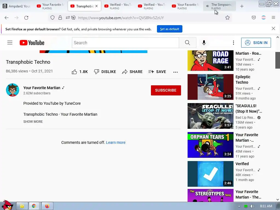Open Your Favorite Martian channel avatar

point(13,90)
